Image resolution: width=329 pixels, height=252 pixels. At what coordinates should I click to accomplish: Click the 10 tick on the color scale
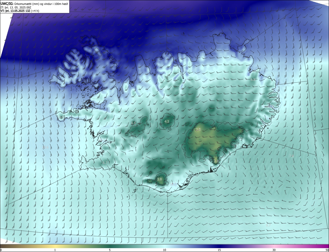point(164,250)
